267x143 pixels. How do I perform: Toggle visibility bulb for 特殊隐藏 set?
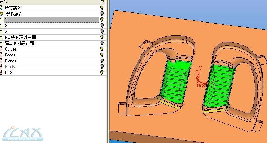point(102,14)
